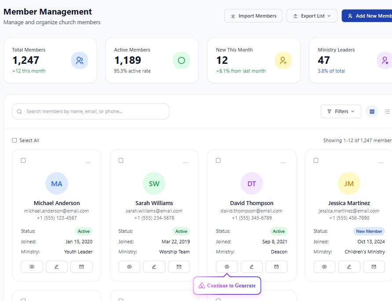Tick the Select All checkbox
Screen dimensions: 392x301
click(15, 140)
